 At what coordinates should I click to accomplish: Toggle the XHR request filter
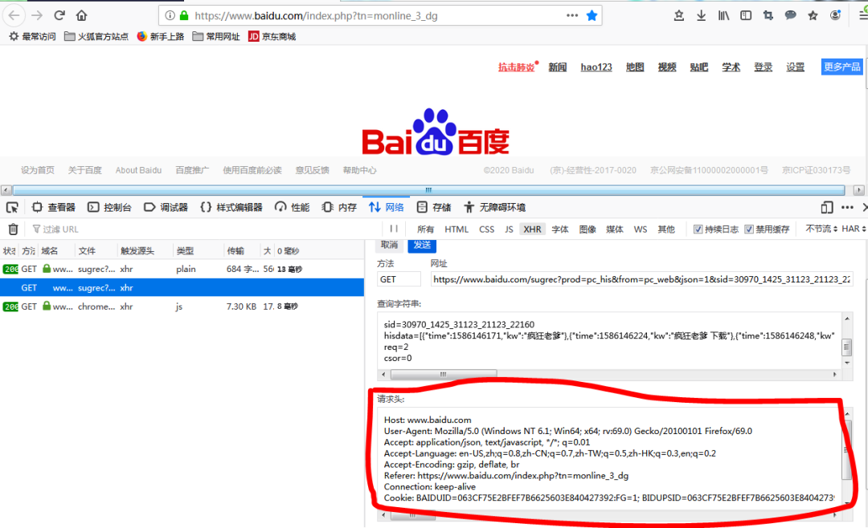point(532,229)
